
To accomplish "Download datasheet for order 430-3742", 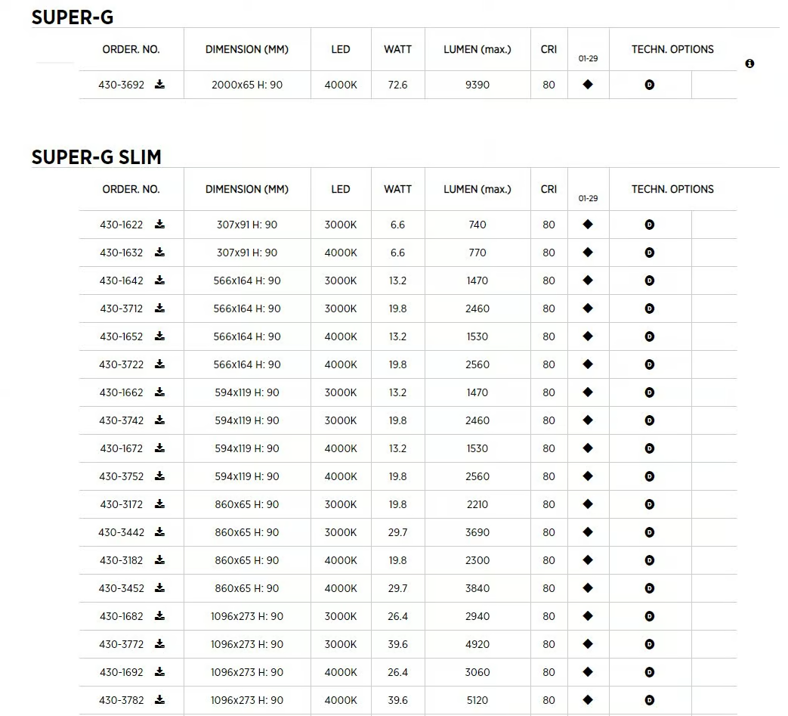I will (x=160, y=420).
